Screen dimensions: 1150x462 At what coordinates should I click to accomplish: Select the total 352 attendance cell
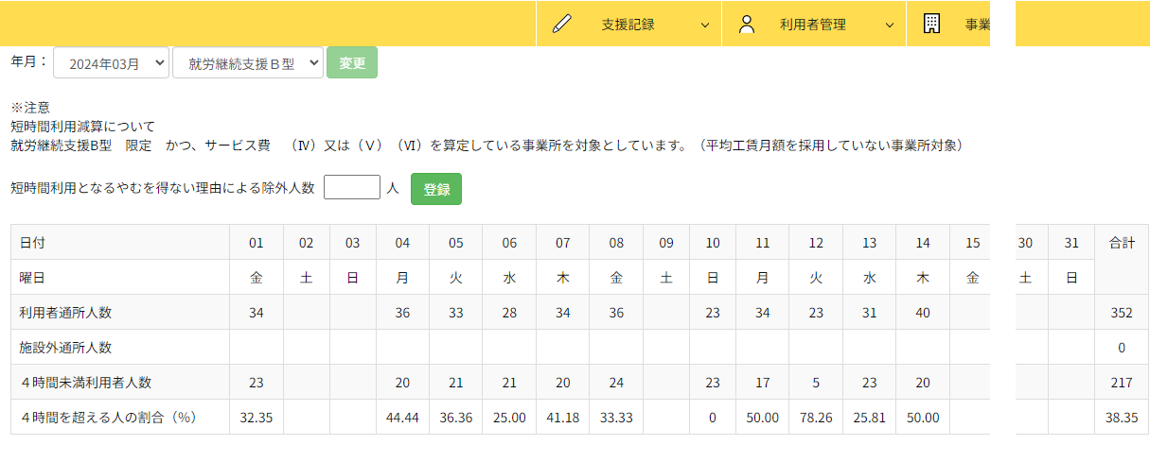point(1122,313)
